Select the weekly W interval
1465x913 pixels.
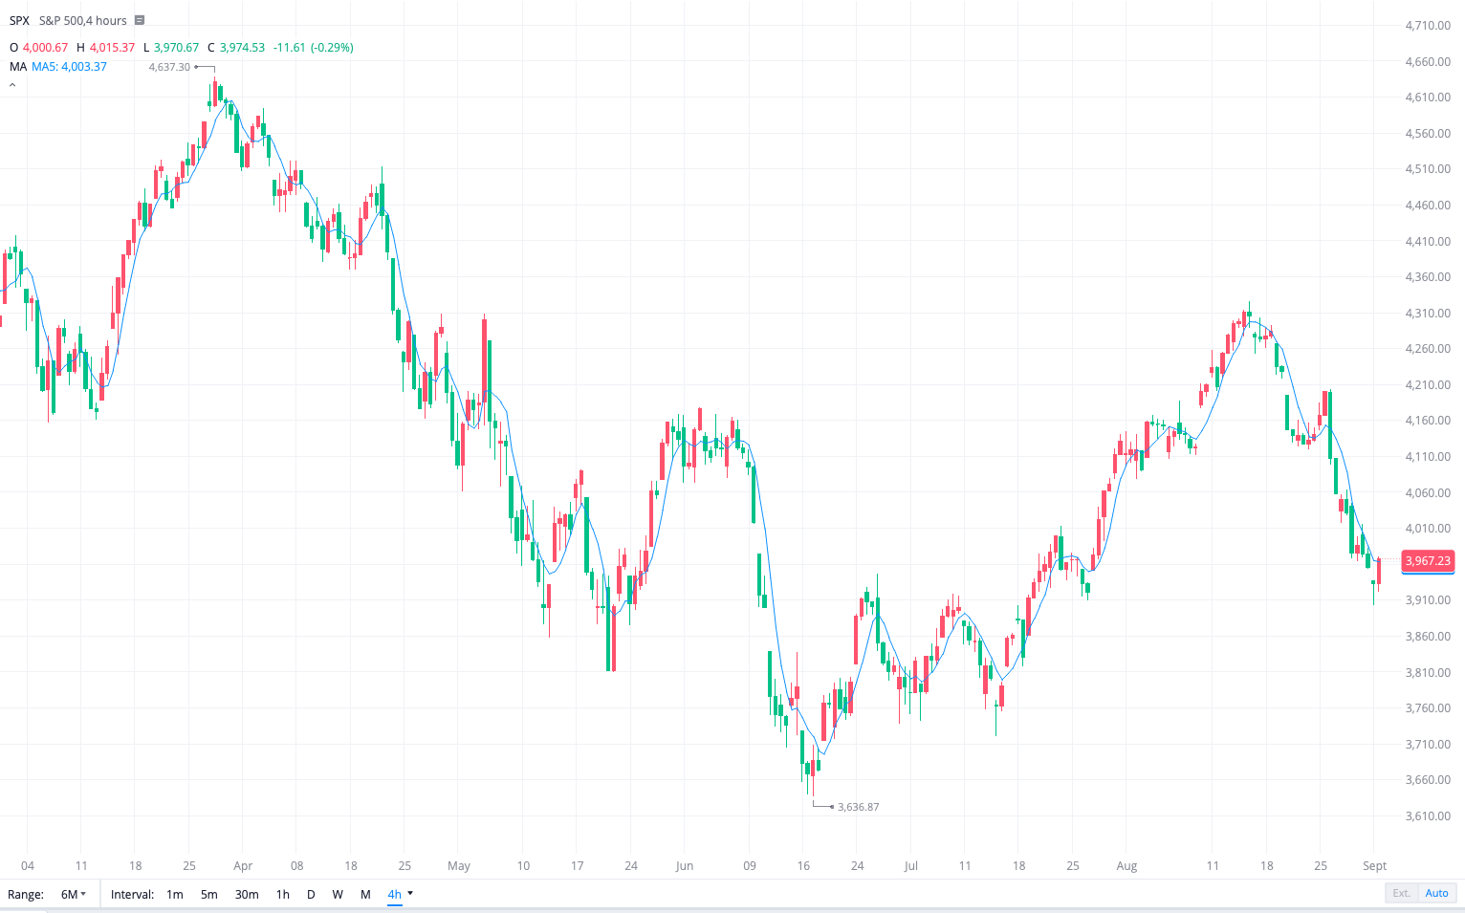pos(338,894)
